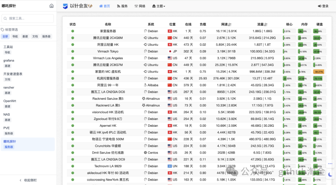
Task: Focus the 搜索工具 search field
Action: coord(28,18)
